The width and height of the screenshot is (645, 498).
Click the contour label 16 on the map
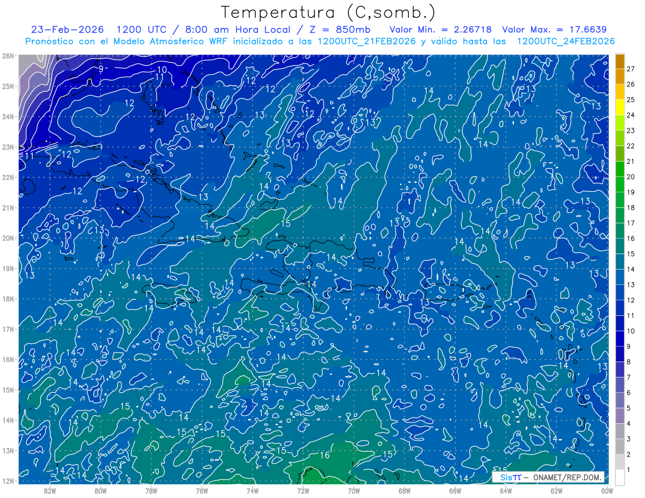click(325, 456)
